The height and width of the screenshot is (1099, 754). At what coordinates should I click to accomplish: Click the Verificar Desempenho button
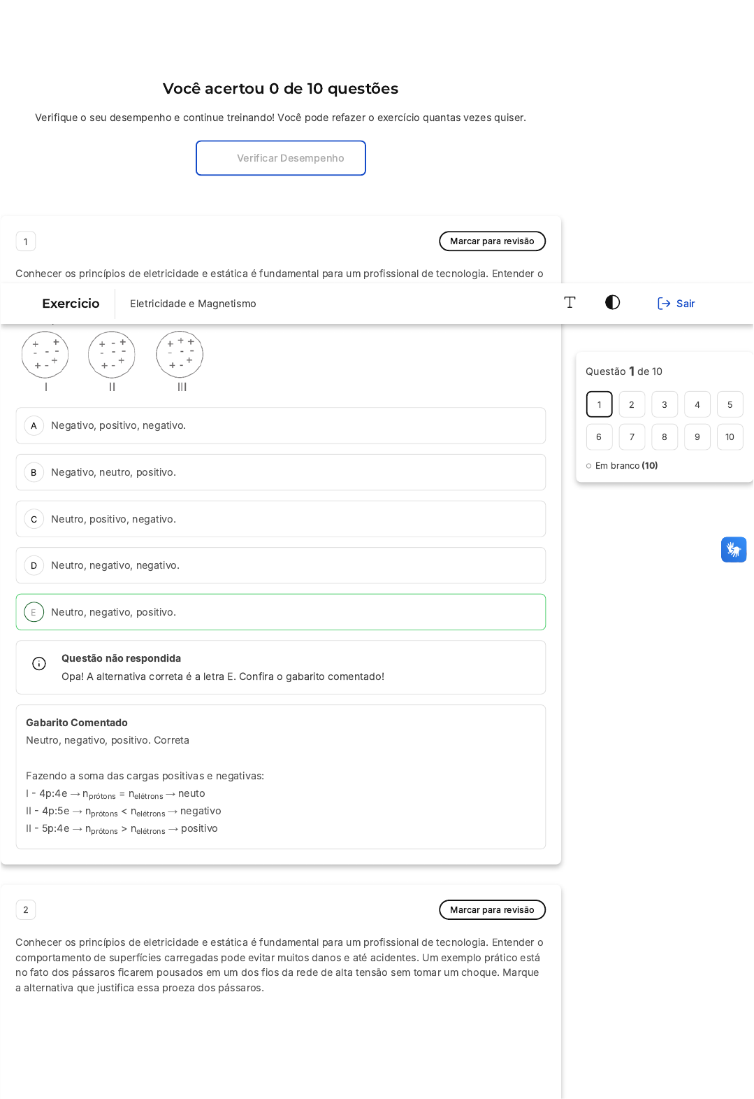[x=281, y=158]
